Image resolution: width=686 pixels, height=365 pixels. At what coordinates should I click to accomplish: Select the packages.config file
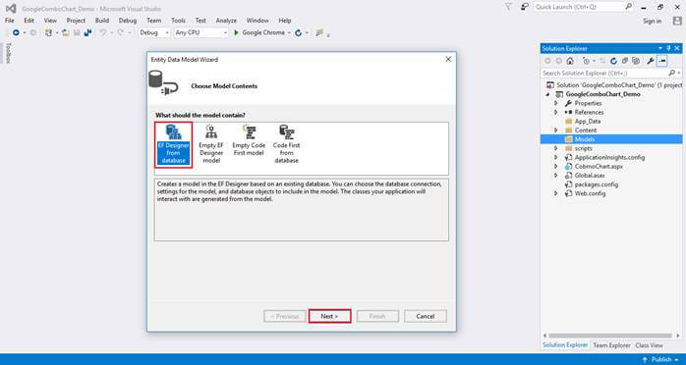(x=597, y=184)
